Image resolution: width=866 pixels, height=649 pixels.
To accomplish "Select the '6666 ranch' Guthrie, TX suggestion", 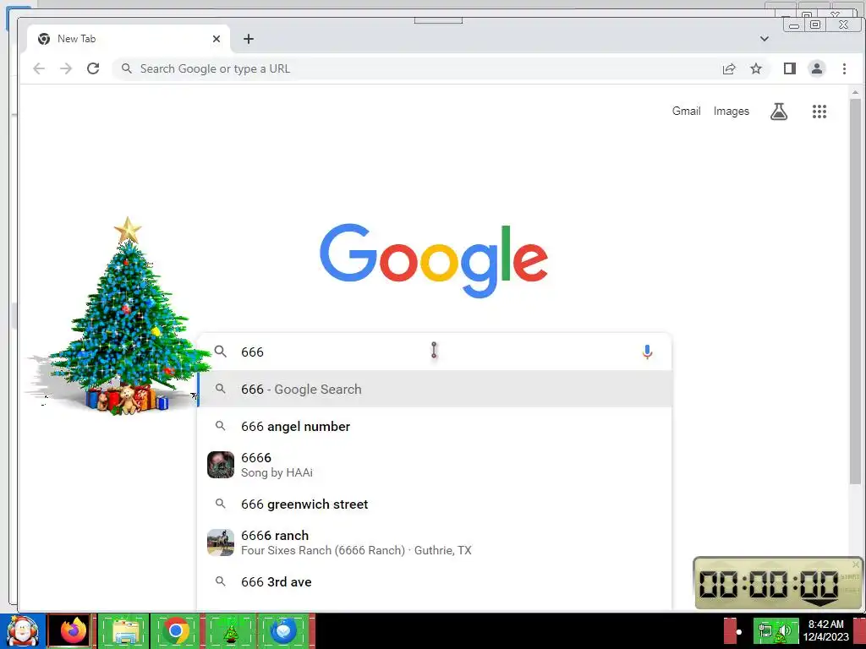I will click(x=435, y=543).
